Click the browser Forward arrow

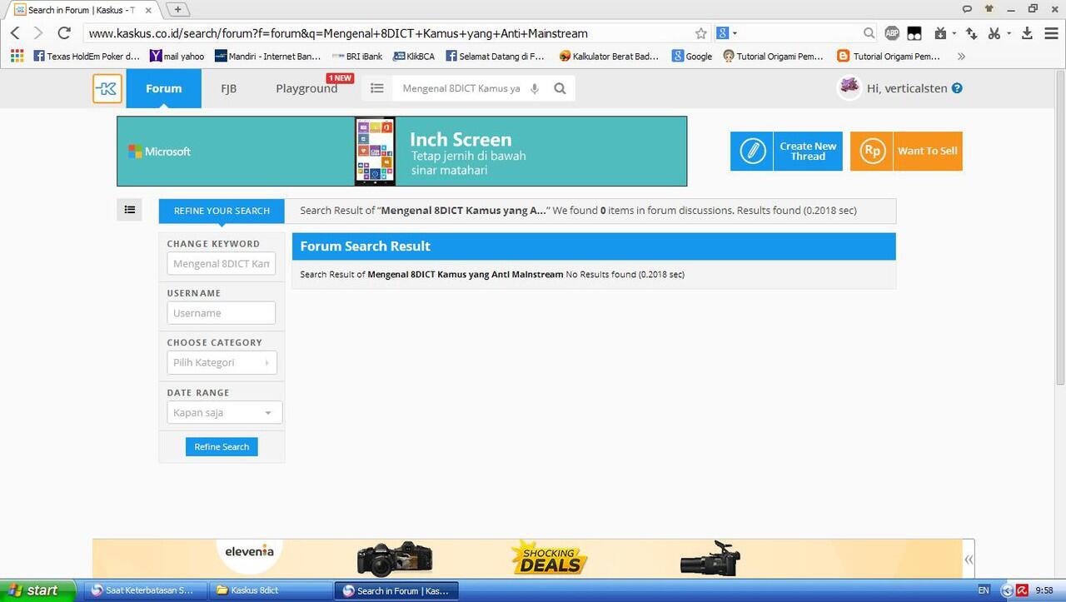pos(38,33)
